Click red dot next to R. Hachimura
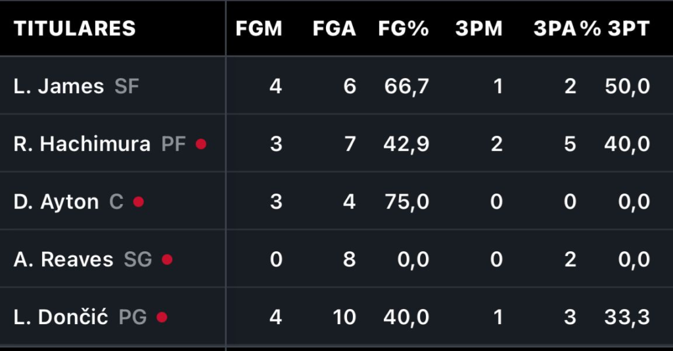The width and height of the screenshot is (673, 351). click(201, 144)
